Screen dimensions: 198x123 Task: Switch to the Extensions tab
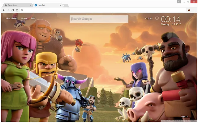click(x=18, y=5)
